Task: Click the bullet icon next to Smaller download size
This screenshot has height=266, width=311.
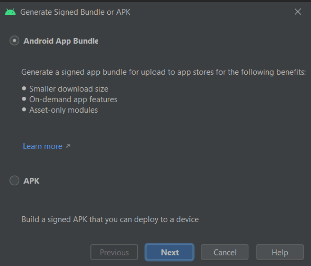Action: coord(24,88)
